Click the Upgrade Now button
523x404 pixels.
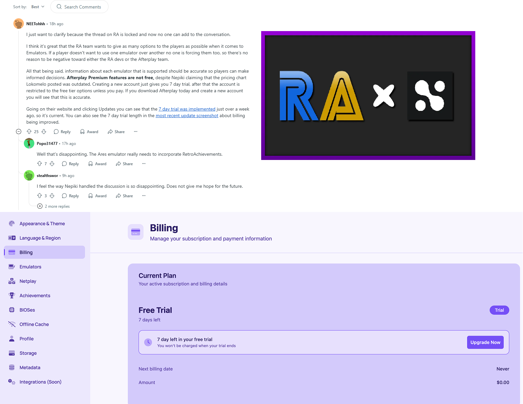[485, 342]
